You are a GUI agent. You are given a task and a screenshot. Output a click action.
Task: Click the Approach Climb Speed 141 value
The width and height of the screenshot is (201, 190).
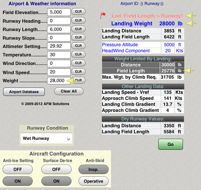(168, 98)
